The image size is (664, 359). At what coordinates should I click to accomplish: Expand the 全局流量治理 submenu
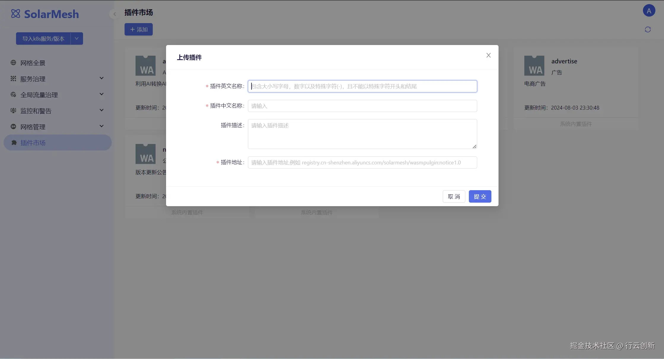101,94
